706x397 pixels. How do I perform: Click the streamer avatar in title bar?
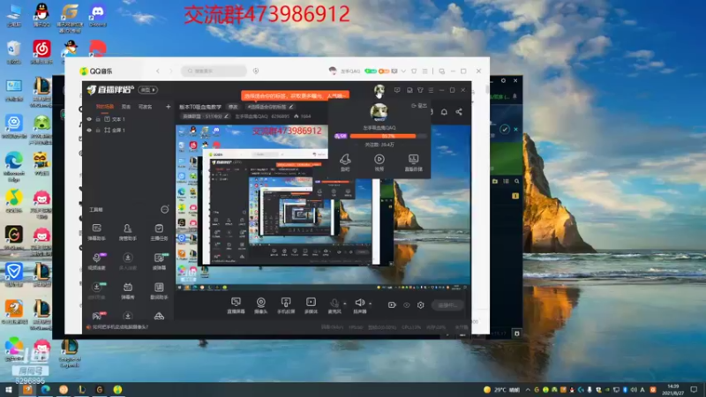pyautogui.click(x=379, y=91)
